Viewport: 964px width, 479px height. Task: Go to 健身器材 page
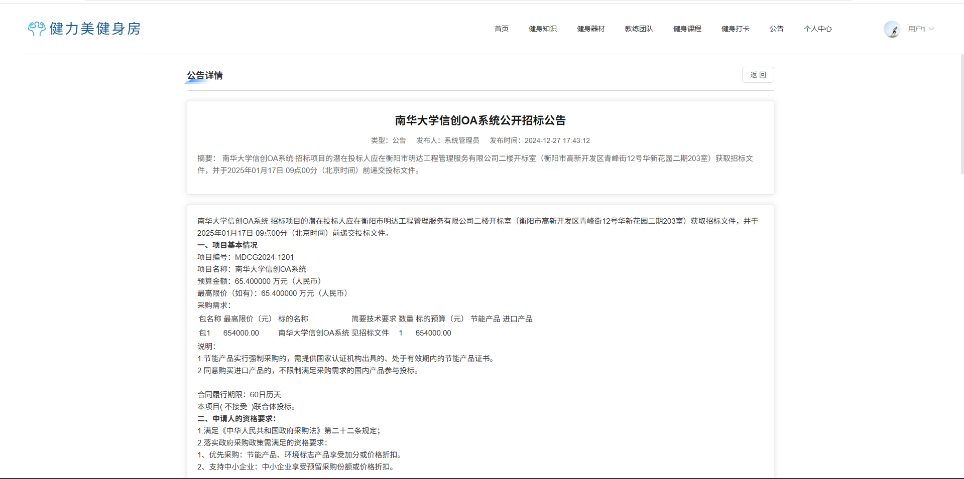(x=590, y=29)
